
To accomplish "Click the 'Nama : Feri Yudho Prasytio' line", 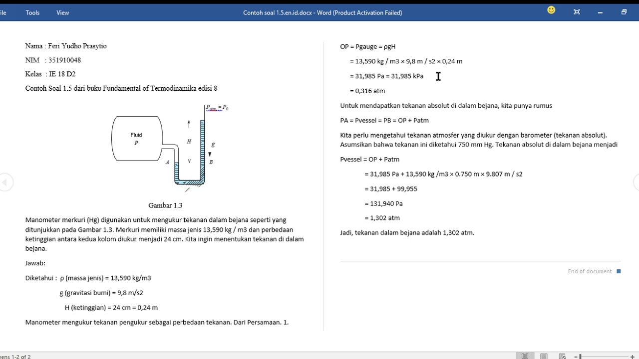I will pyautogui.click(x=66, y=46).
